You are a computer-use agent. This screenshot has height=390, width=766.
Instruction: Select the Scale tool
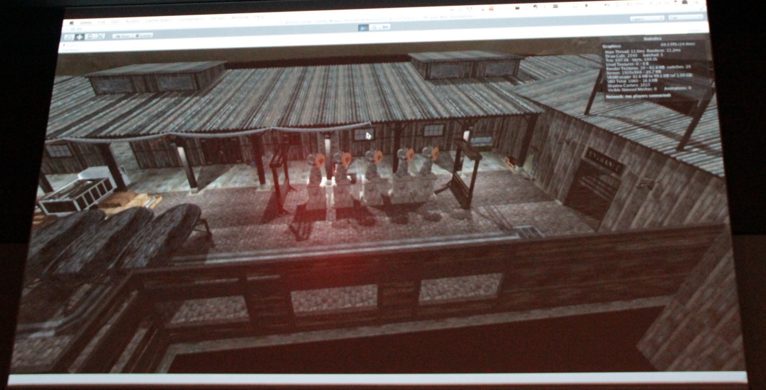[100, 37]
